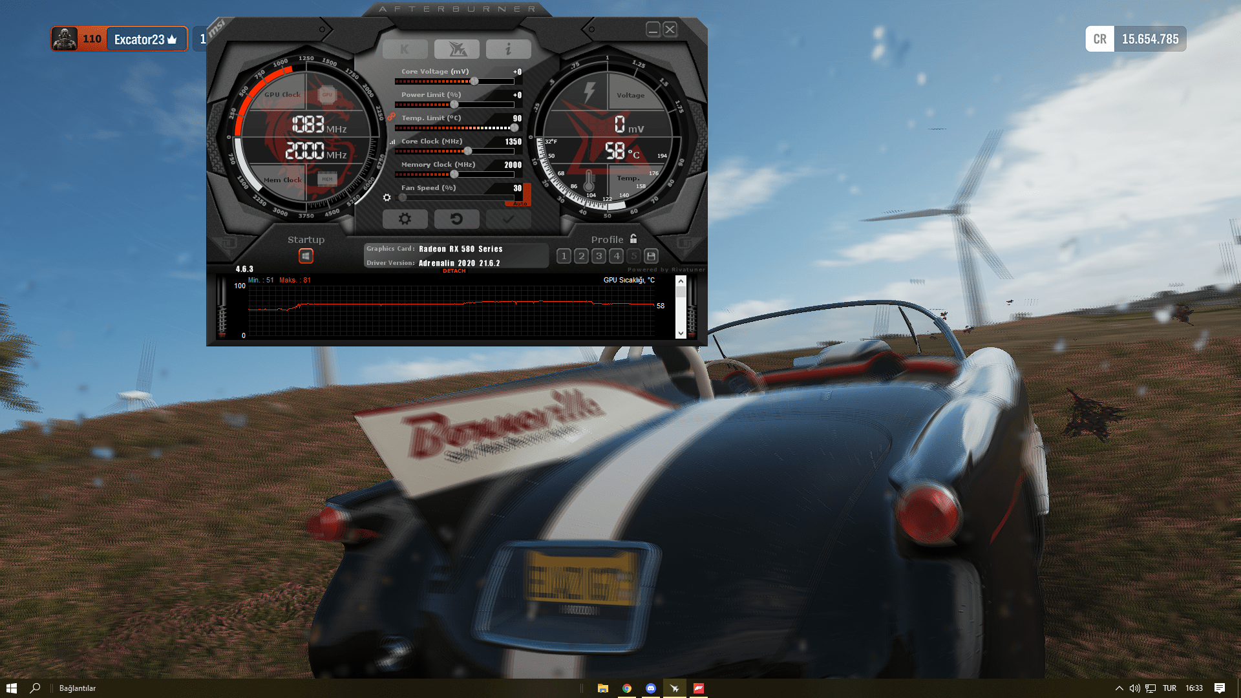Toggle power and temp limit link icon
The height and width of the screenshot is (698, 1241).
pos(391,117)
